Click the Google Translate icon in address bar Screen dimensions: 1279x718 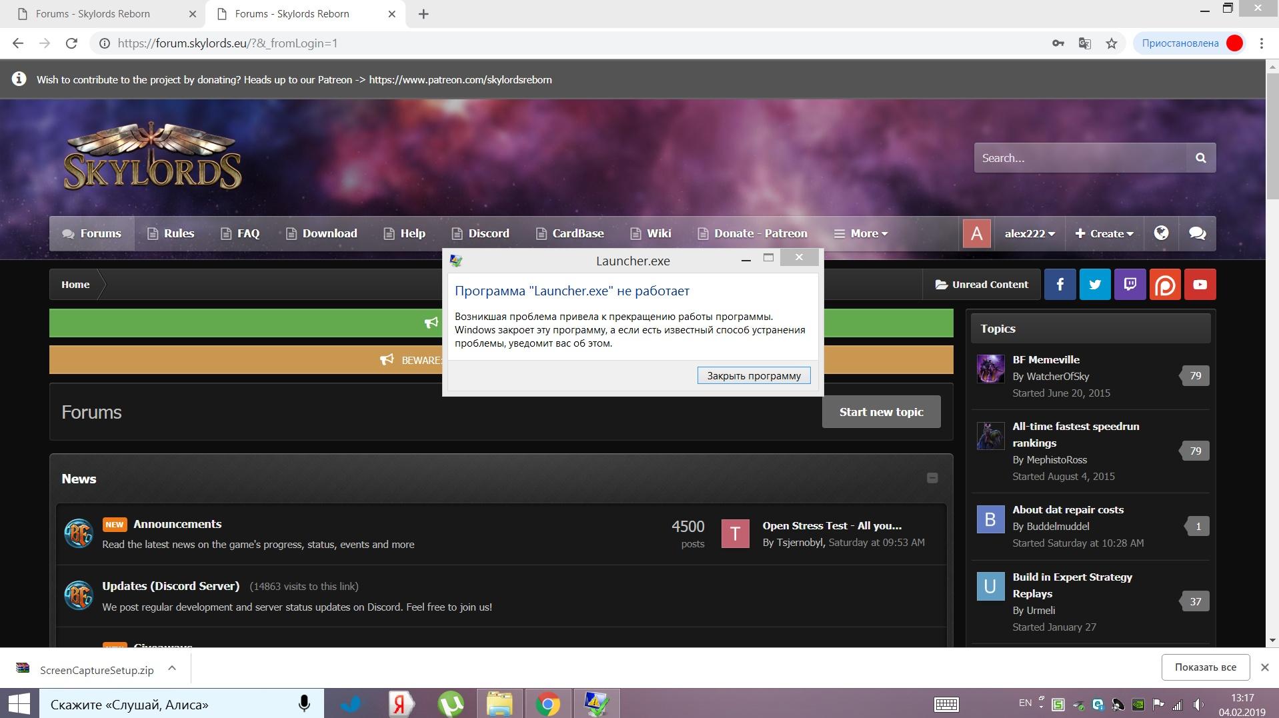coord(1085,43)
